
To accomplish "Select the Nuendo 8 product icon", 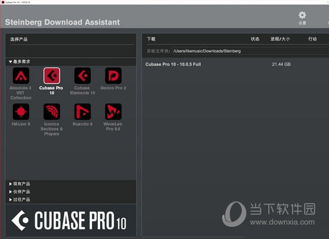I will pos(83,112).
